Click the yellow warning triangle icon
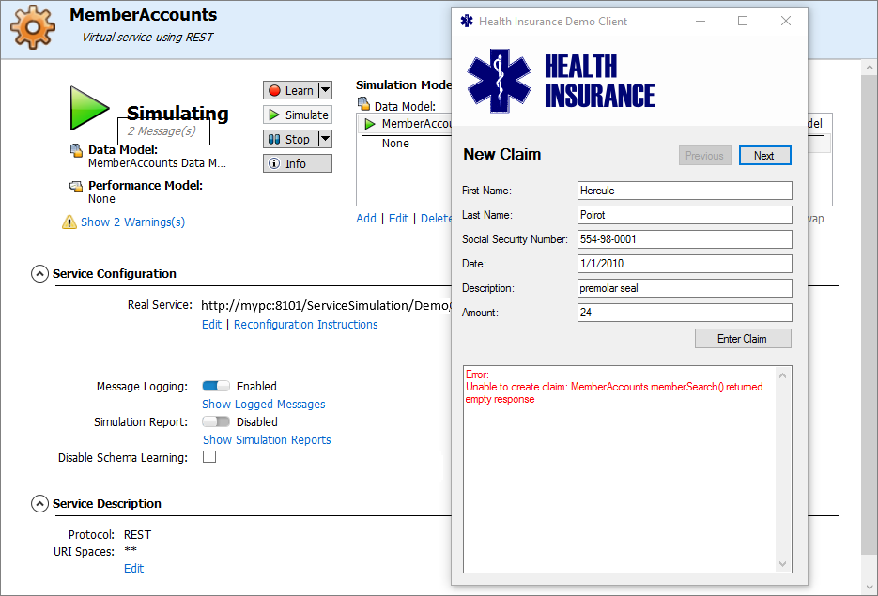 click(69, 222)
